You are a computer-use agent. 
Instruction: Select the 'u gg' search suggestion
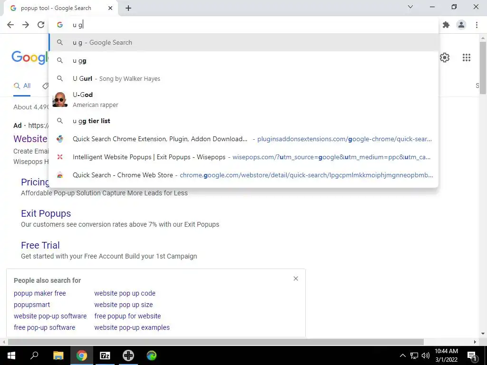click(244, 60)
